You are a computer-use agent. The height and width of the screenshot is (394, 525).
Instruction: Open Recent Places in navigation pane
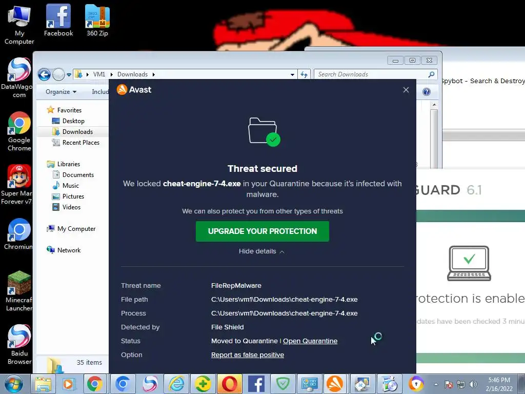[80, 143]
